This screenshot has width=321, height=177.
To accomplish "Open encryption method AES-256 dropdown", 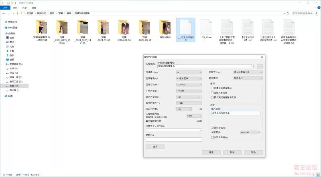I will (250, 133).
